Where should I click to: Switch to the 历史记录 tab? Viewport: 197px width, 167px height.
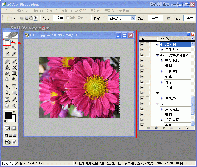(x=148, y=39)
